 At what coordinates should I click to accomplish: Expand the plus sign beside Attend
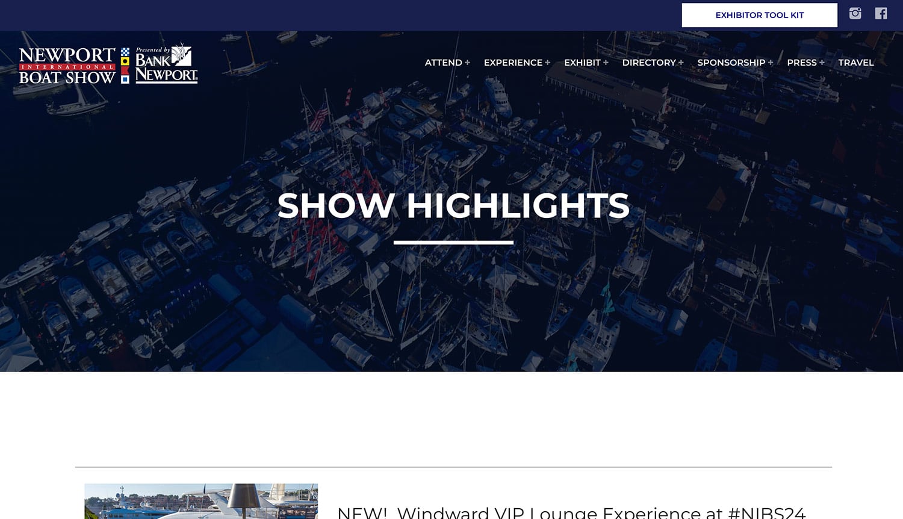467,63
